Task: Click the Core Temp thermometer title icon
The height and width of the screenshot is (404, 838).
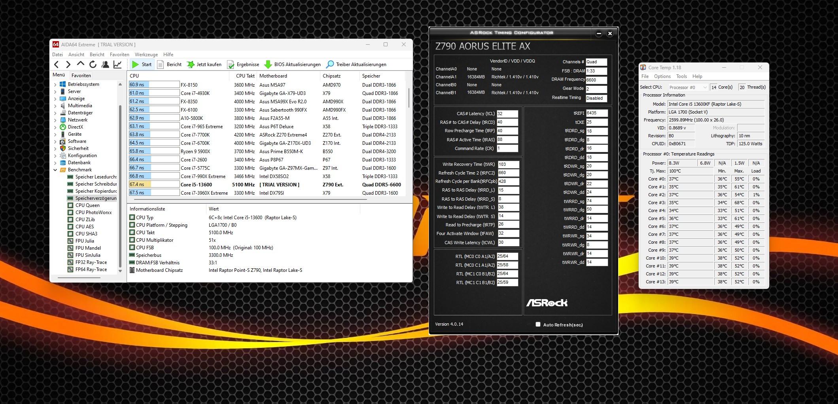Action: click(643, 68)
